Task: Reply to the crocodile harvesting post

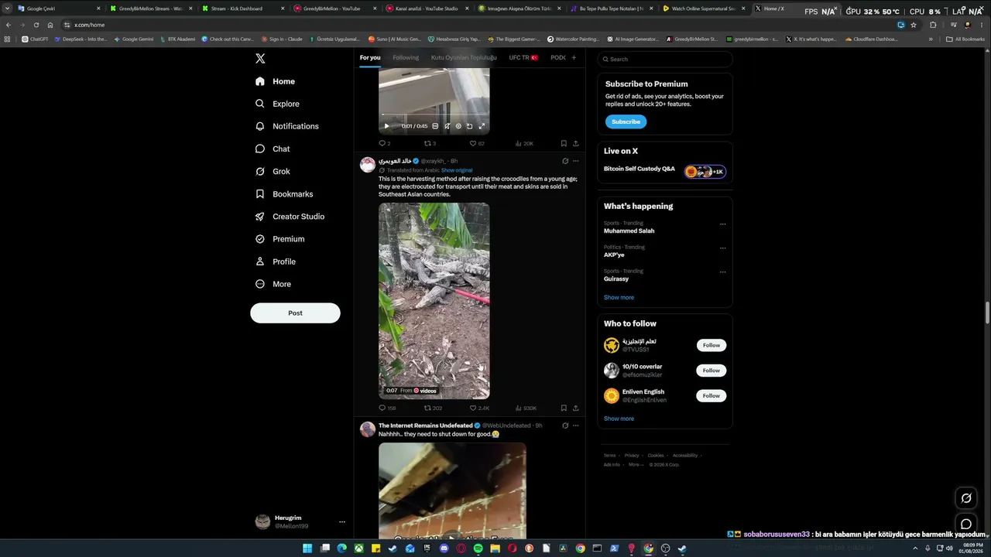Action: click(x=387, y=408)
